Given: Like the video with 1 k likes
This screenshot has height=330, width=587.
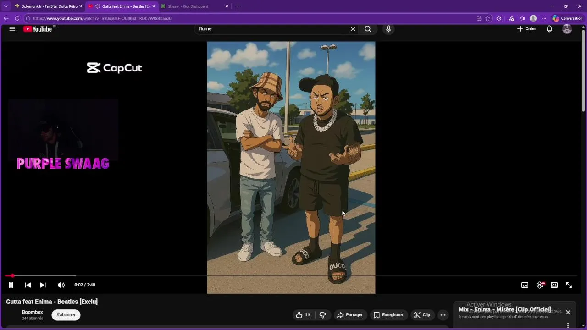Looking at the screenshot, I should [x=303, y=315].
